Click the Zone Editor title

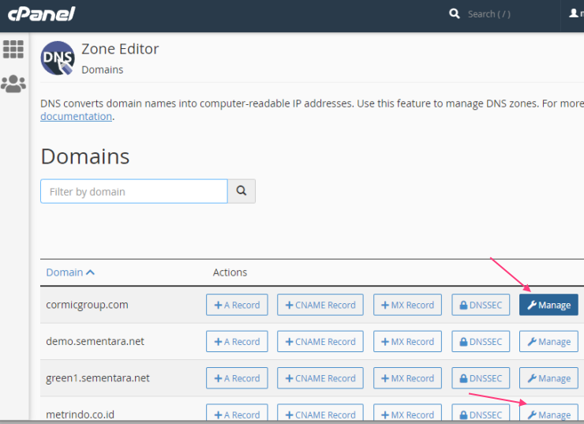pyautogui.click(x=120, y=49)
